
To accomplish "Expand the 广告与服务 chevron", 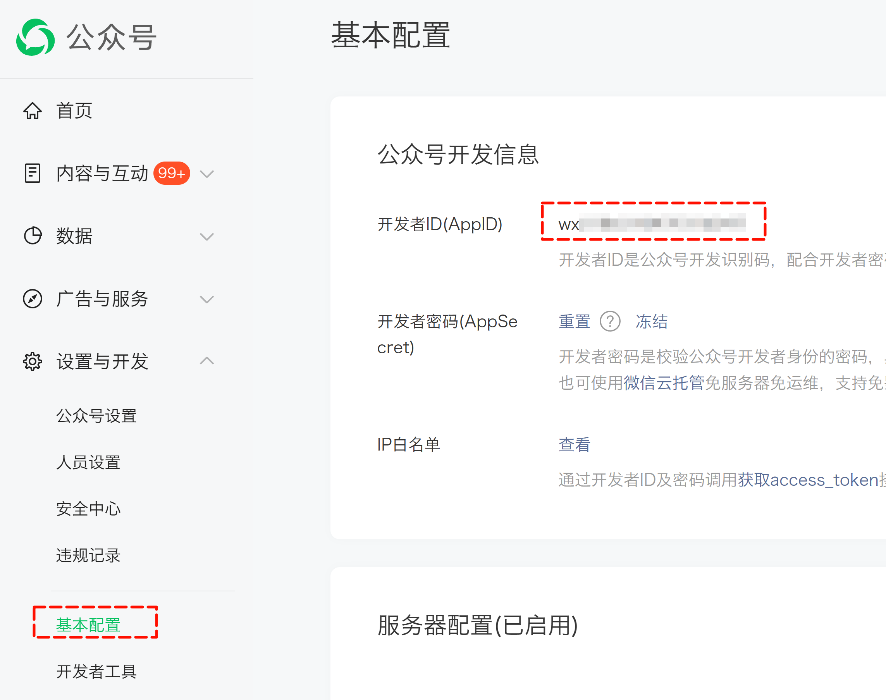I will [x=206, y=299].
